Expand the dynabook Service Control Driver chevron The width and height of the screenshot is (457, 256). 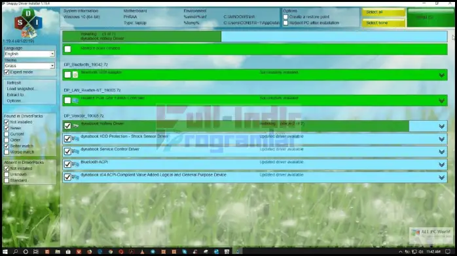441,152
